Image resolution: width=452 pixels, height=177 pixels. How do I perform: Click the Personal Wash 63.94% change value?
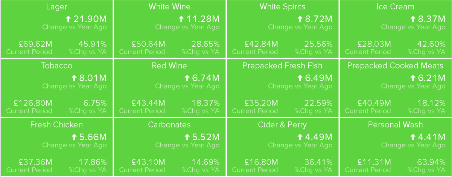(x=431, y=162)
